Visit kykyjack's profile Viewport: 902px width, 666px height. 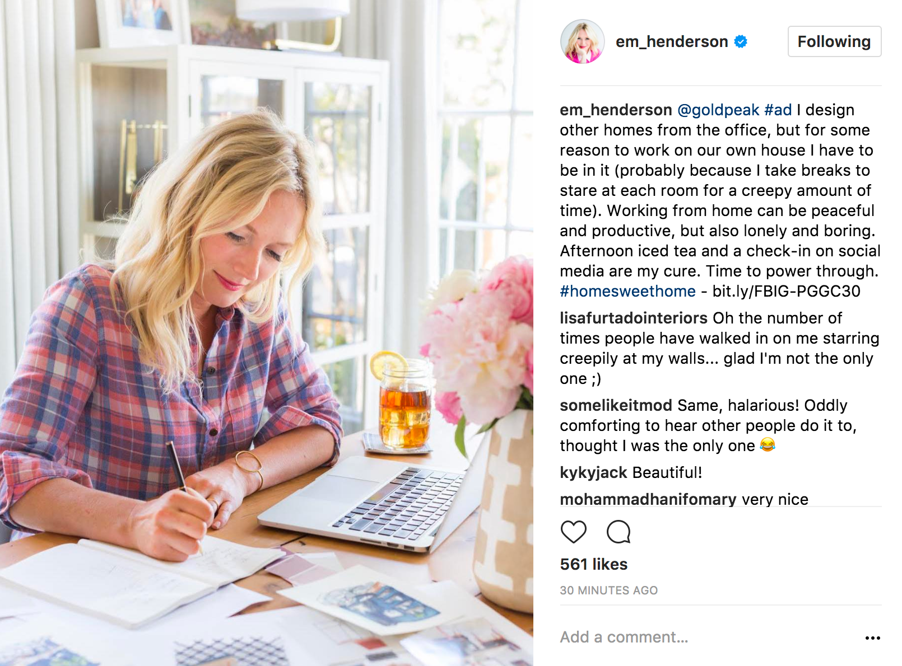593,472
